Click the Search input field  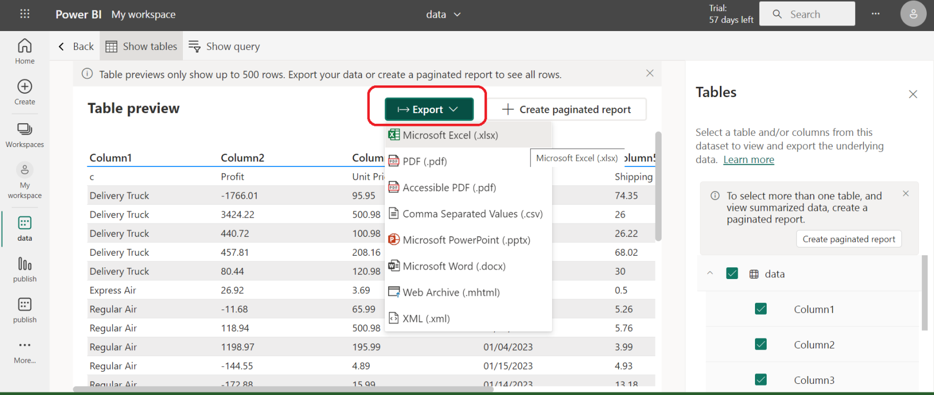pyautogui.click(x=813, y=14)
